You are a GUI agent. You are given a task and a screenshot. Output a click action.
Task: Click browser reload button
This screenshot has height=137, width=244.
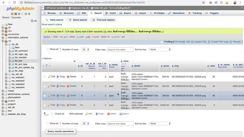[14, 3]
